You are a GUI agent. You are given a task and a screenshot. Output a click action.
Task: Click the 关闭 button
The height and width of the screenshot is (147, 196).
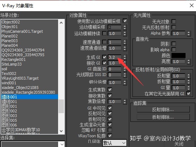coord(179,144)
